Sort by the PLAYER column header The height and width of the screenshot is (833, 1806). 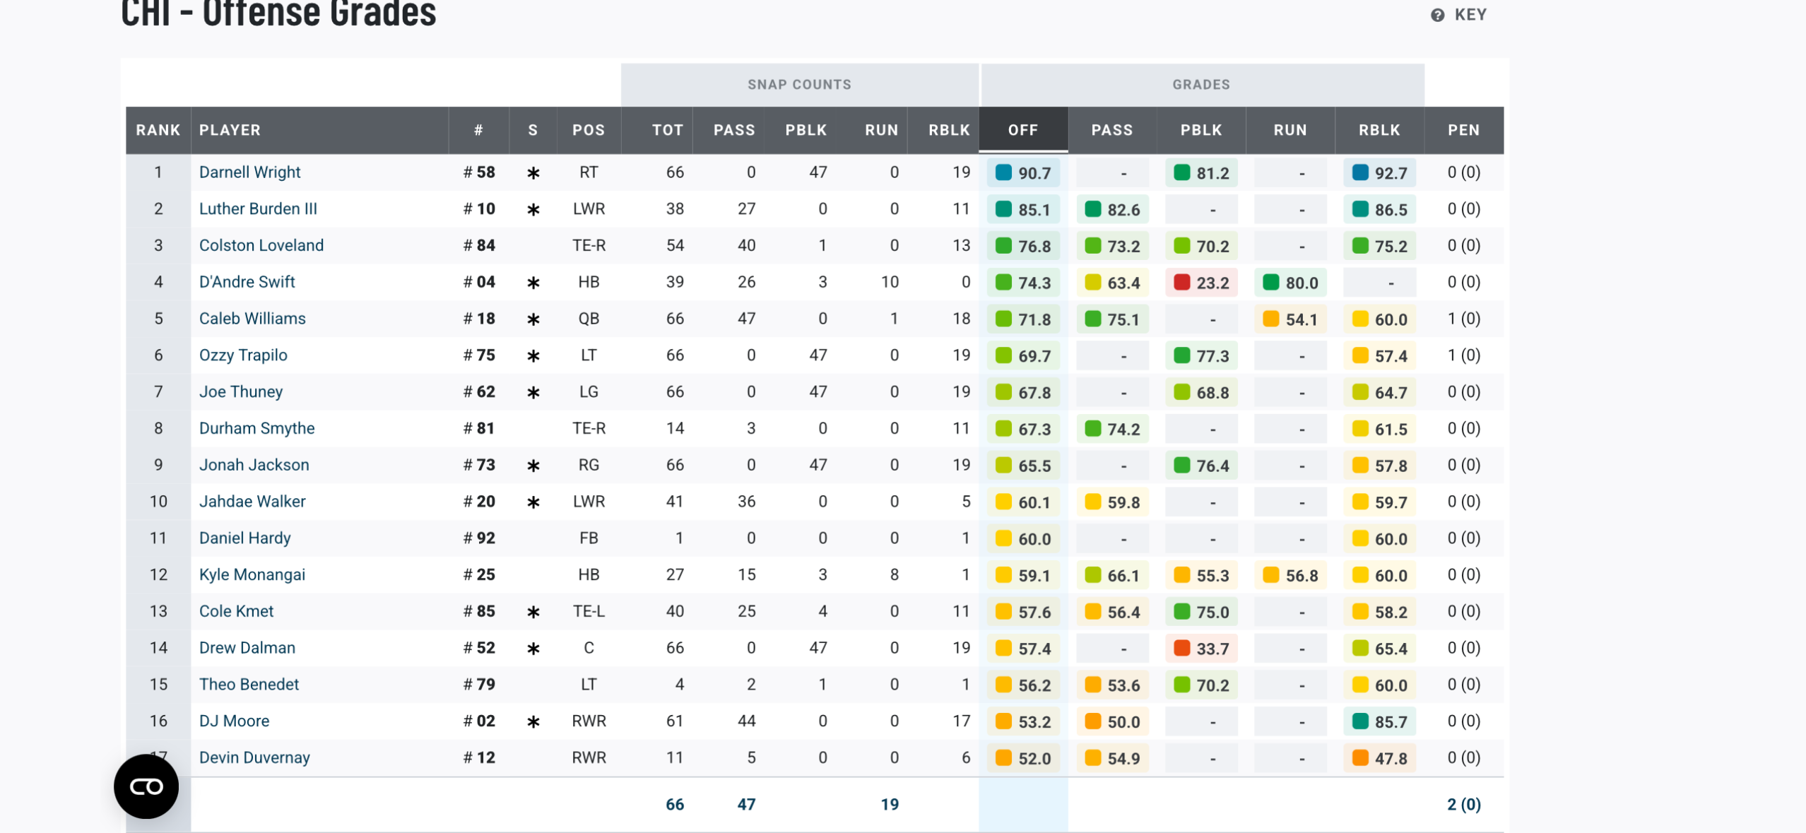[230, 130]
